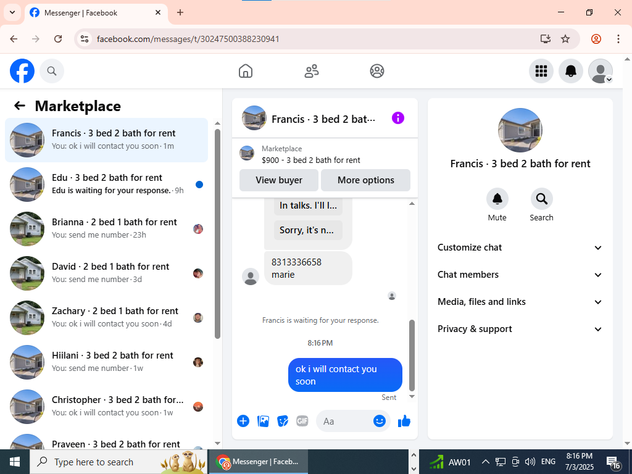This screenshot has width=632, height=474.
Task: Open the Menu grid icon
Action: pos(541,71)
